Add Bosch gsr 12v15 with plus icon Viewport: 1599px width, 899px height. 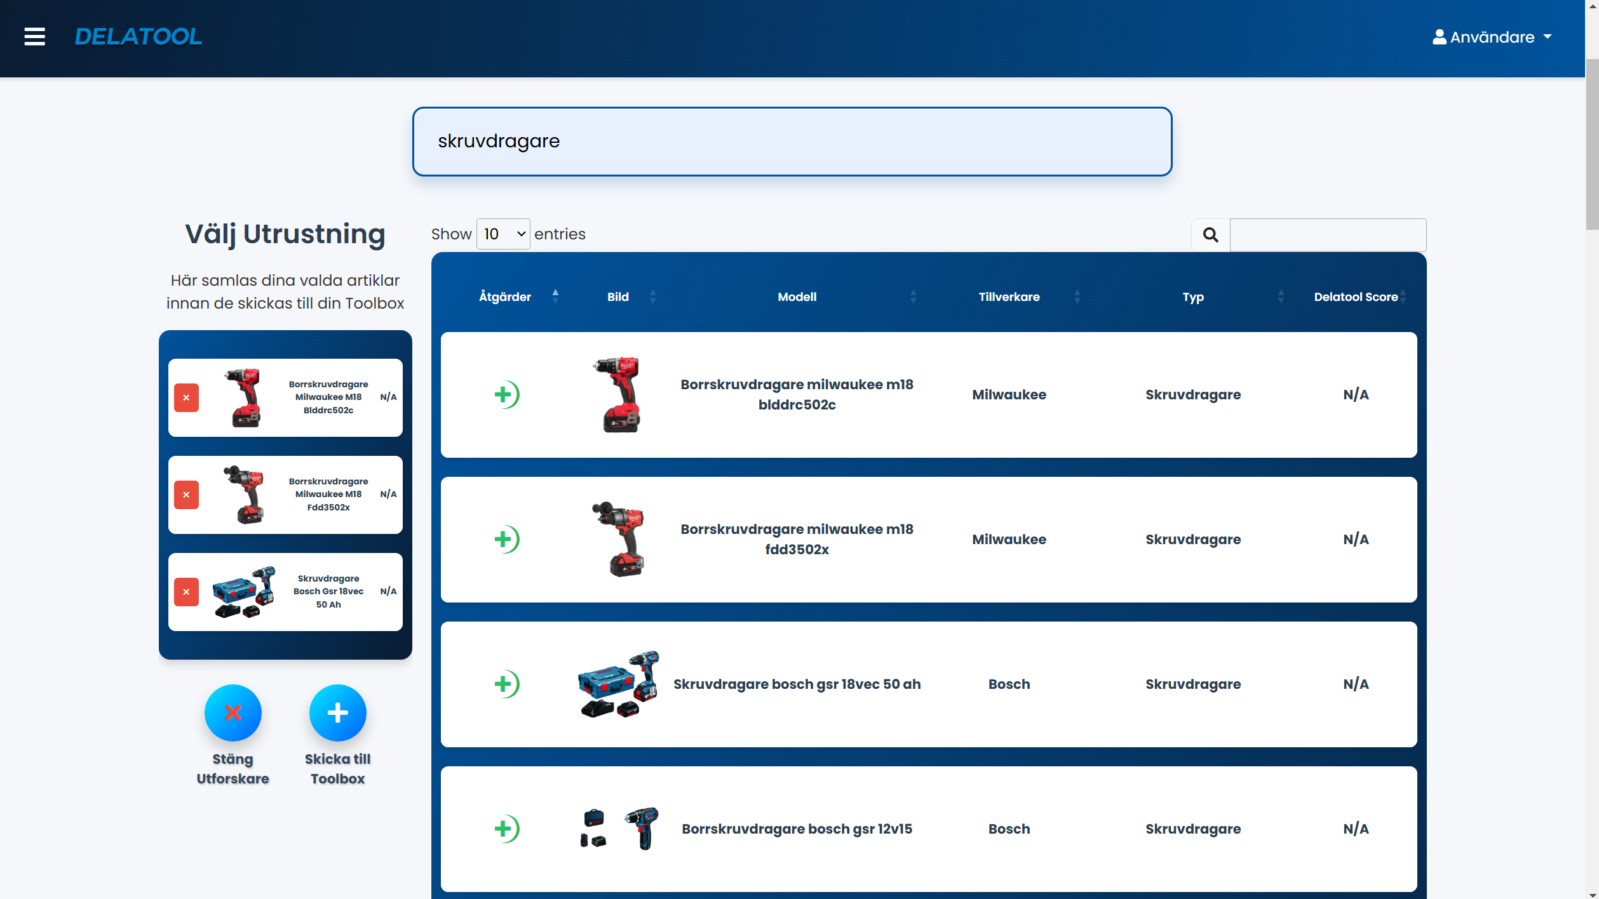tap(507, 829)
